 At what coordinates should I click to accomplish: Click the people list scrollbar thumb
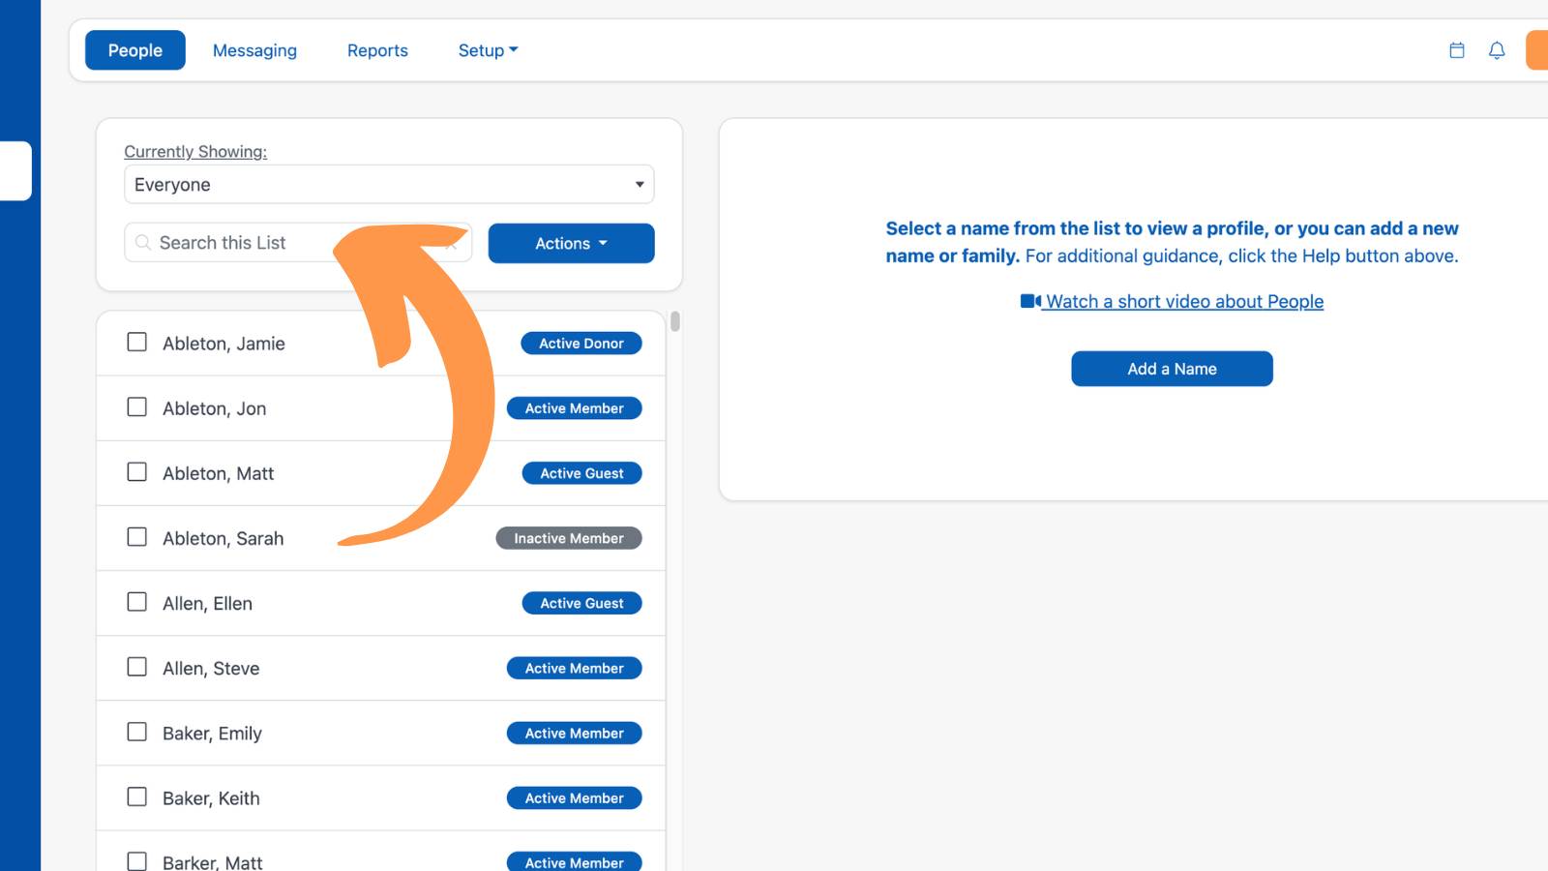675,321
